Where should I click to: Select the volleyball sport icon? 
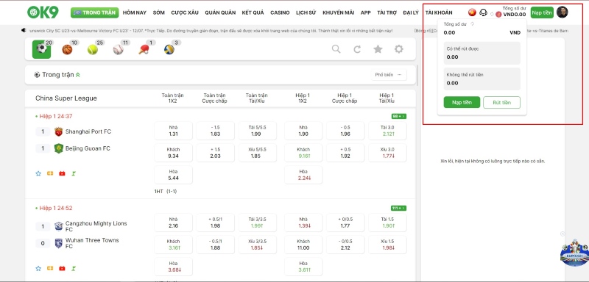pos(169,49)
